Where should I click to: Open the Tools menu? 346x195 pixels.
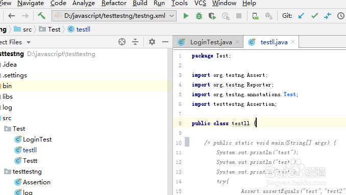click(x=180, y=3)
